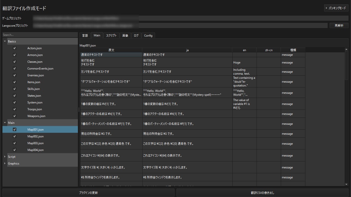Click the table scrollbar down arrow
Image resolution: width=351 pixels, height=197 pixels.
point(346,184)
